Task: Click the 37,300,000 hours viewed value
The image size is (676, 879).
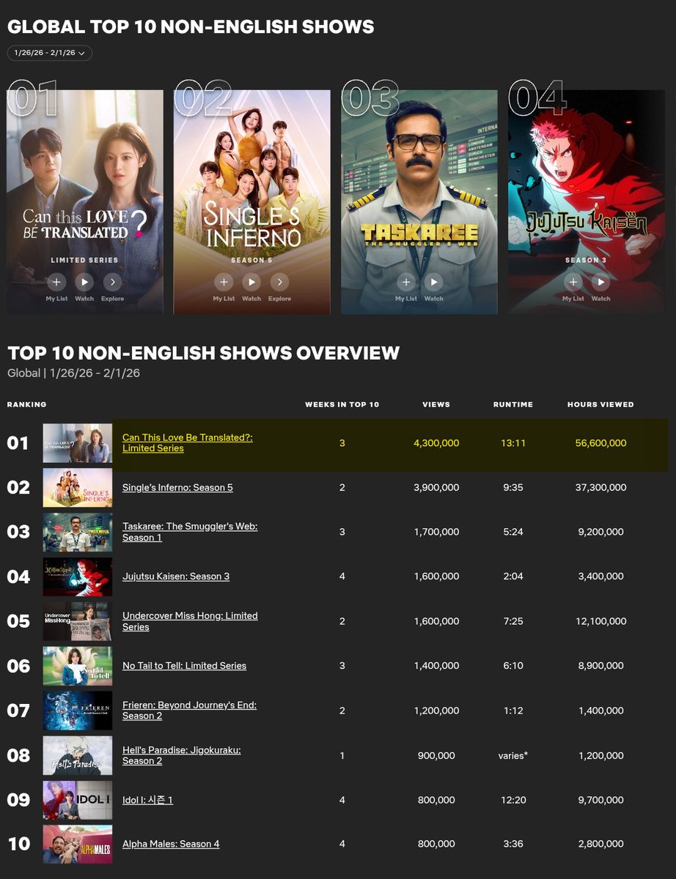Action: point(600,487)
